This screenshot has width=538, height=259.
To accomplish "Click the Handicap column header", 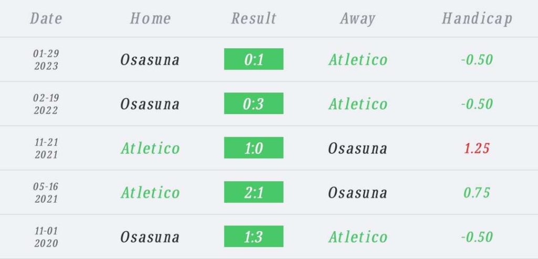I will (x=477, y=19).
